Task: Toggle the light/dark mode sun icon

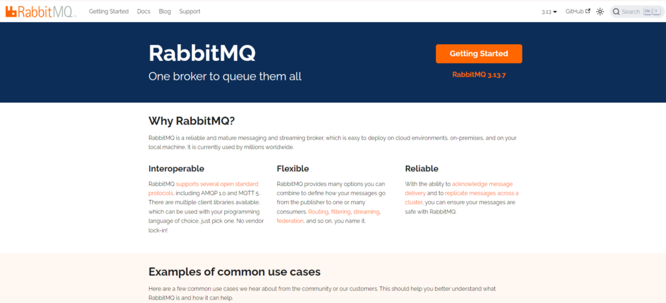Action: tap(600, 12)
